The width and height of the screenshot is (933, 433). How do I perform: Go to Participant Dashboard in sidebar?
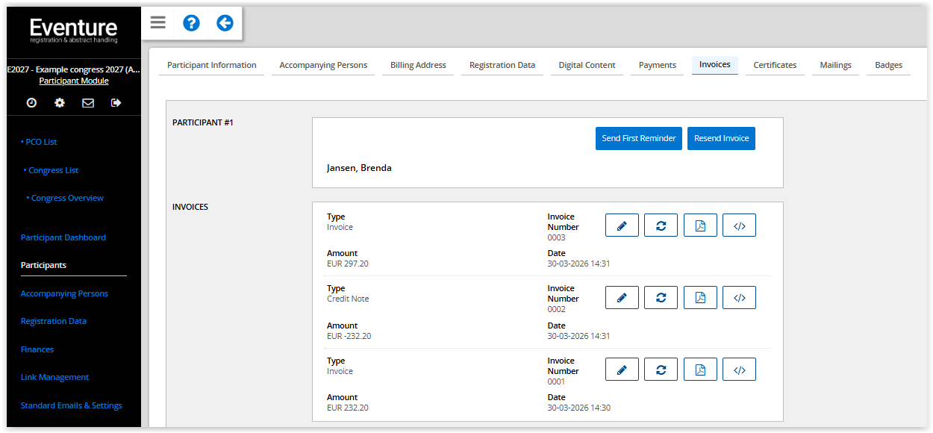(x=63, y=237)
